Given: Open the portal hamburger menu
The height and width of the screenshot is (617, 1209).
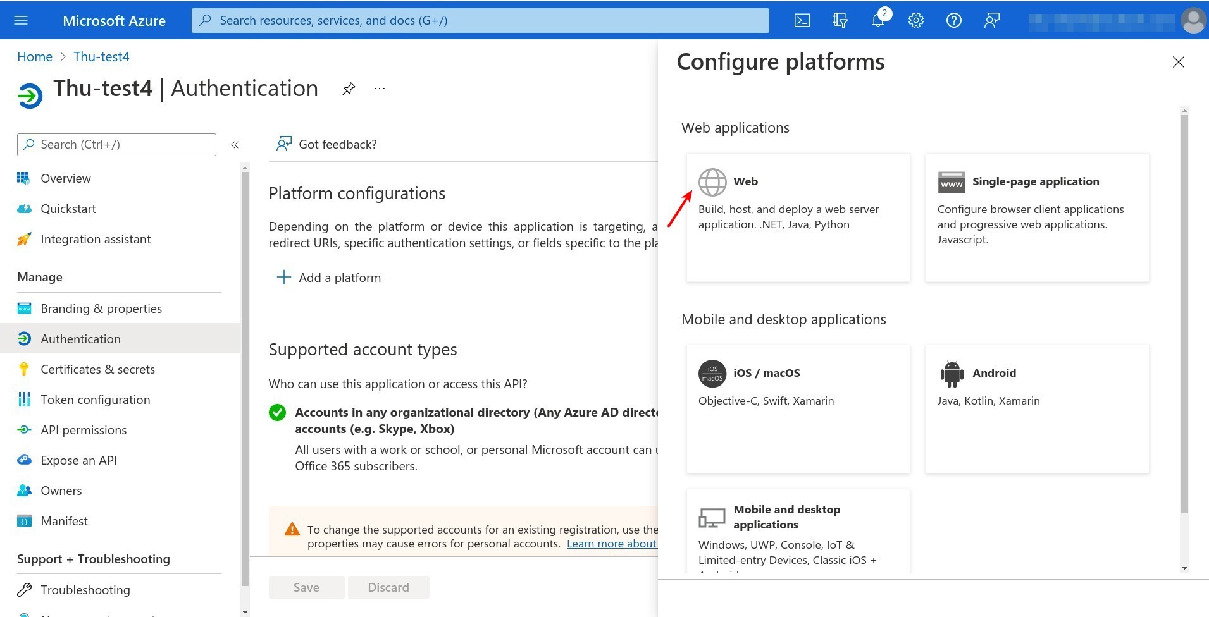Looking at the screenshot, I should point(21,20).
